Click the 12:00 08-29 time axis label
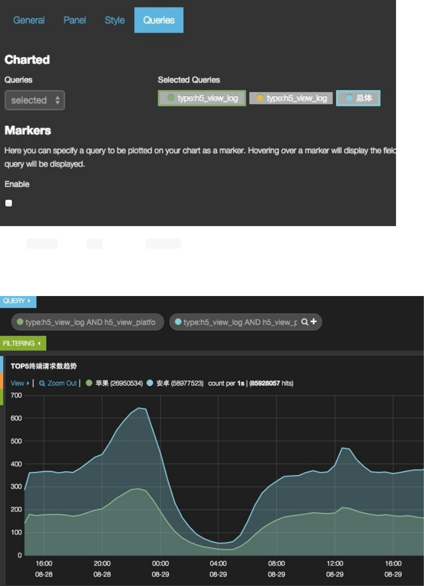 (335, 569)
